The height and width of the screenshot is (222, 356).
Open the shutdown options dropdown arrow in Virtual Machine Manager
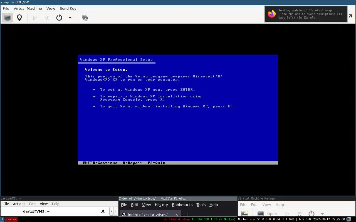(x=322, y=214)
